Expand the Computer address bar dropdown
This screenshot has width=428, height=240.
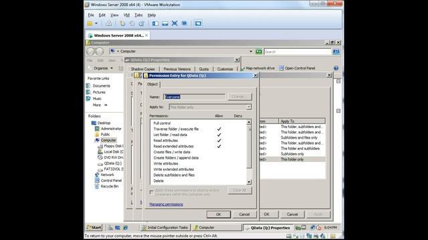[x=251, y=51]
